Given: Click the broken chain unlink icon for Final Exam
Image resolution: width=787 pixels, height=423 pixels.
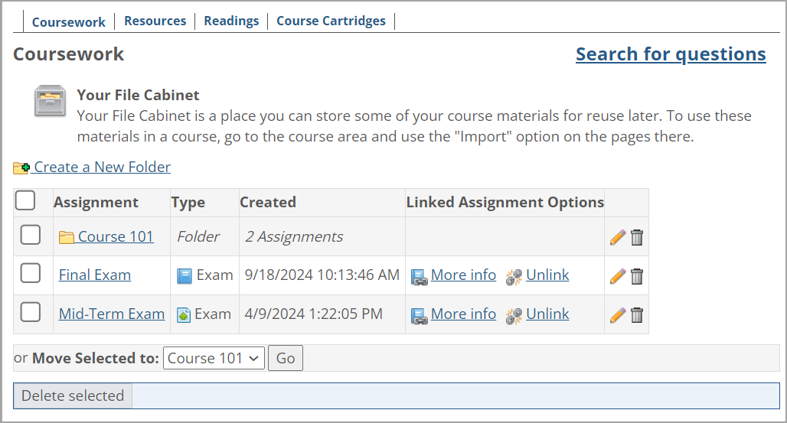Looking at the screenshot, I should click(514, 276).
